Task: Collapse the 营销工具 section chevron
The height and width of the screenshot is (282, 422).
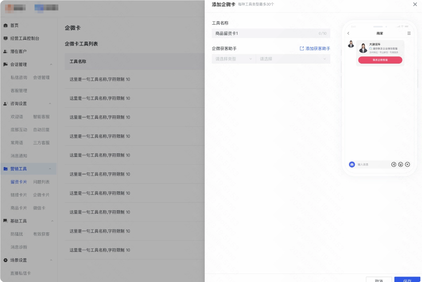Action: 50,169
